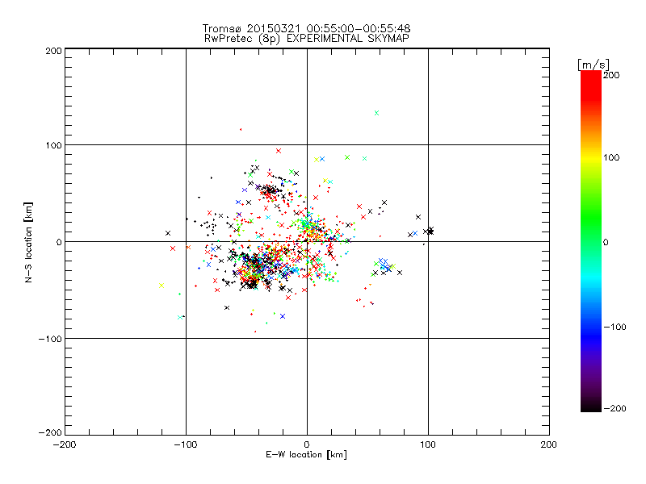Click the x-axis tick label '-200'
Image resolution: width=646 pixels, height=484 pixels.
[x=65, y=445]
